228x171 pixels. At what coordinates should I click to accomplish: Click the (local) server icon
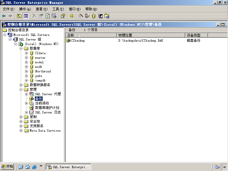coord(21,44)
